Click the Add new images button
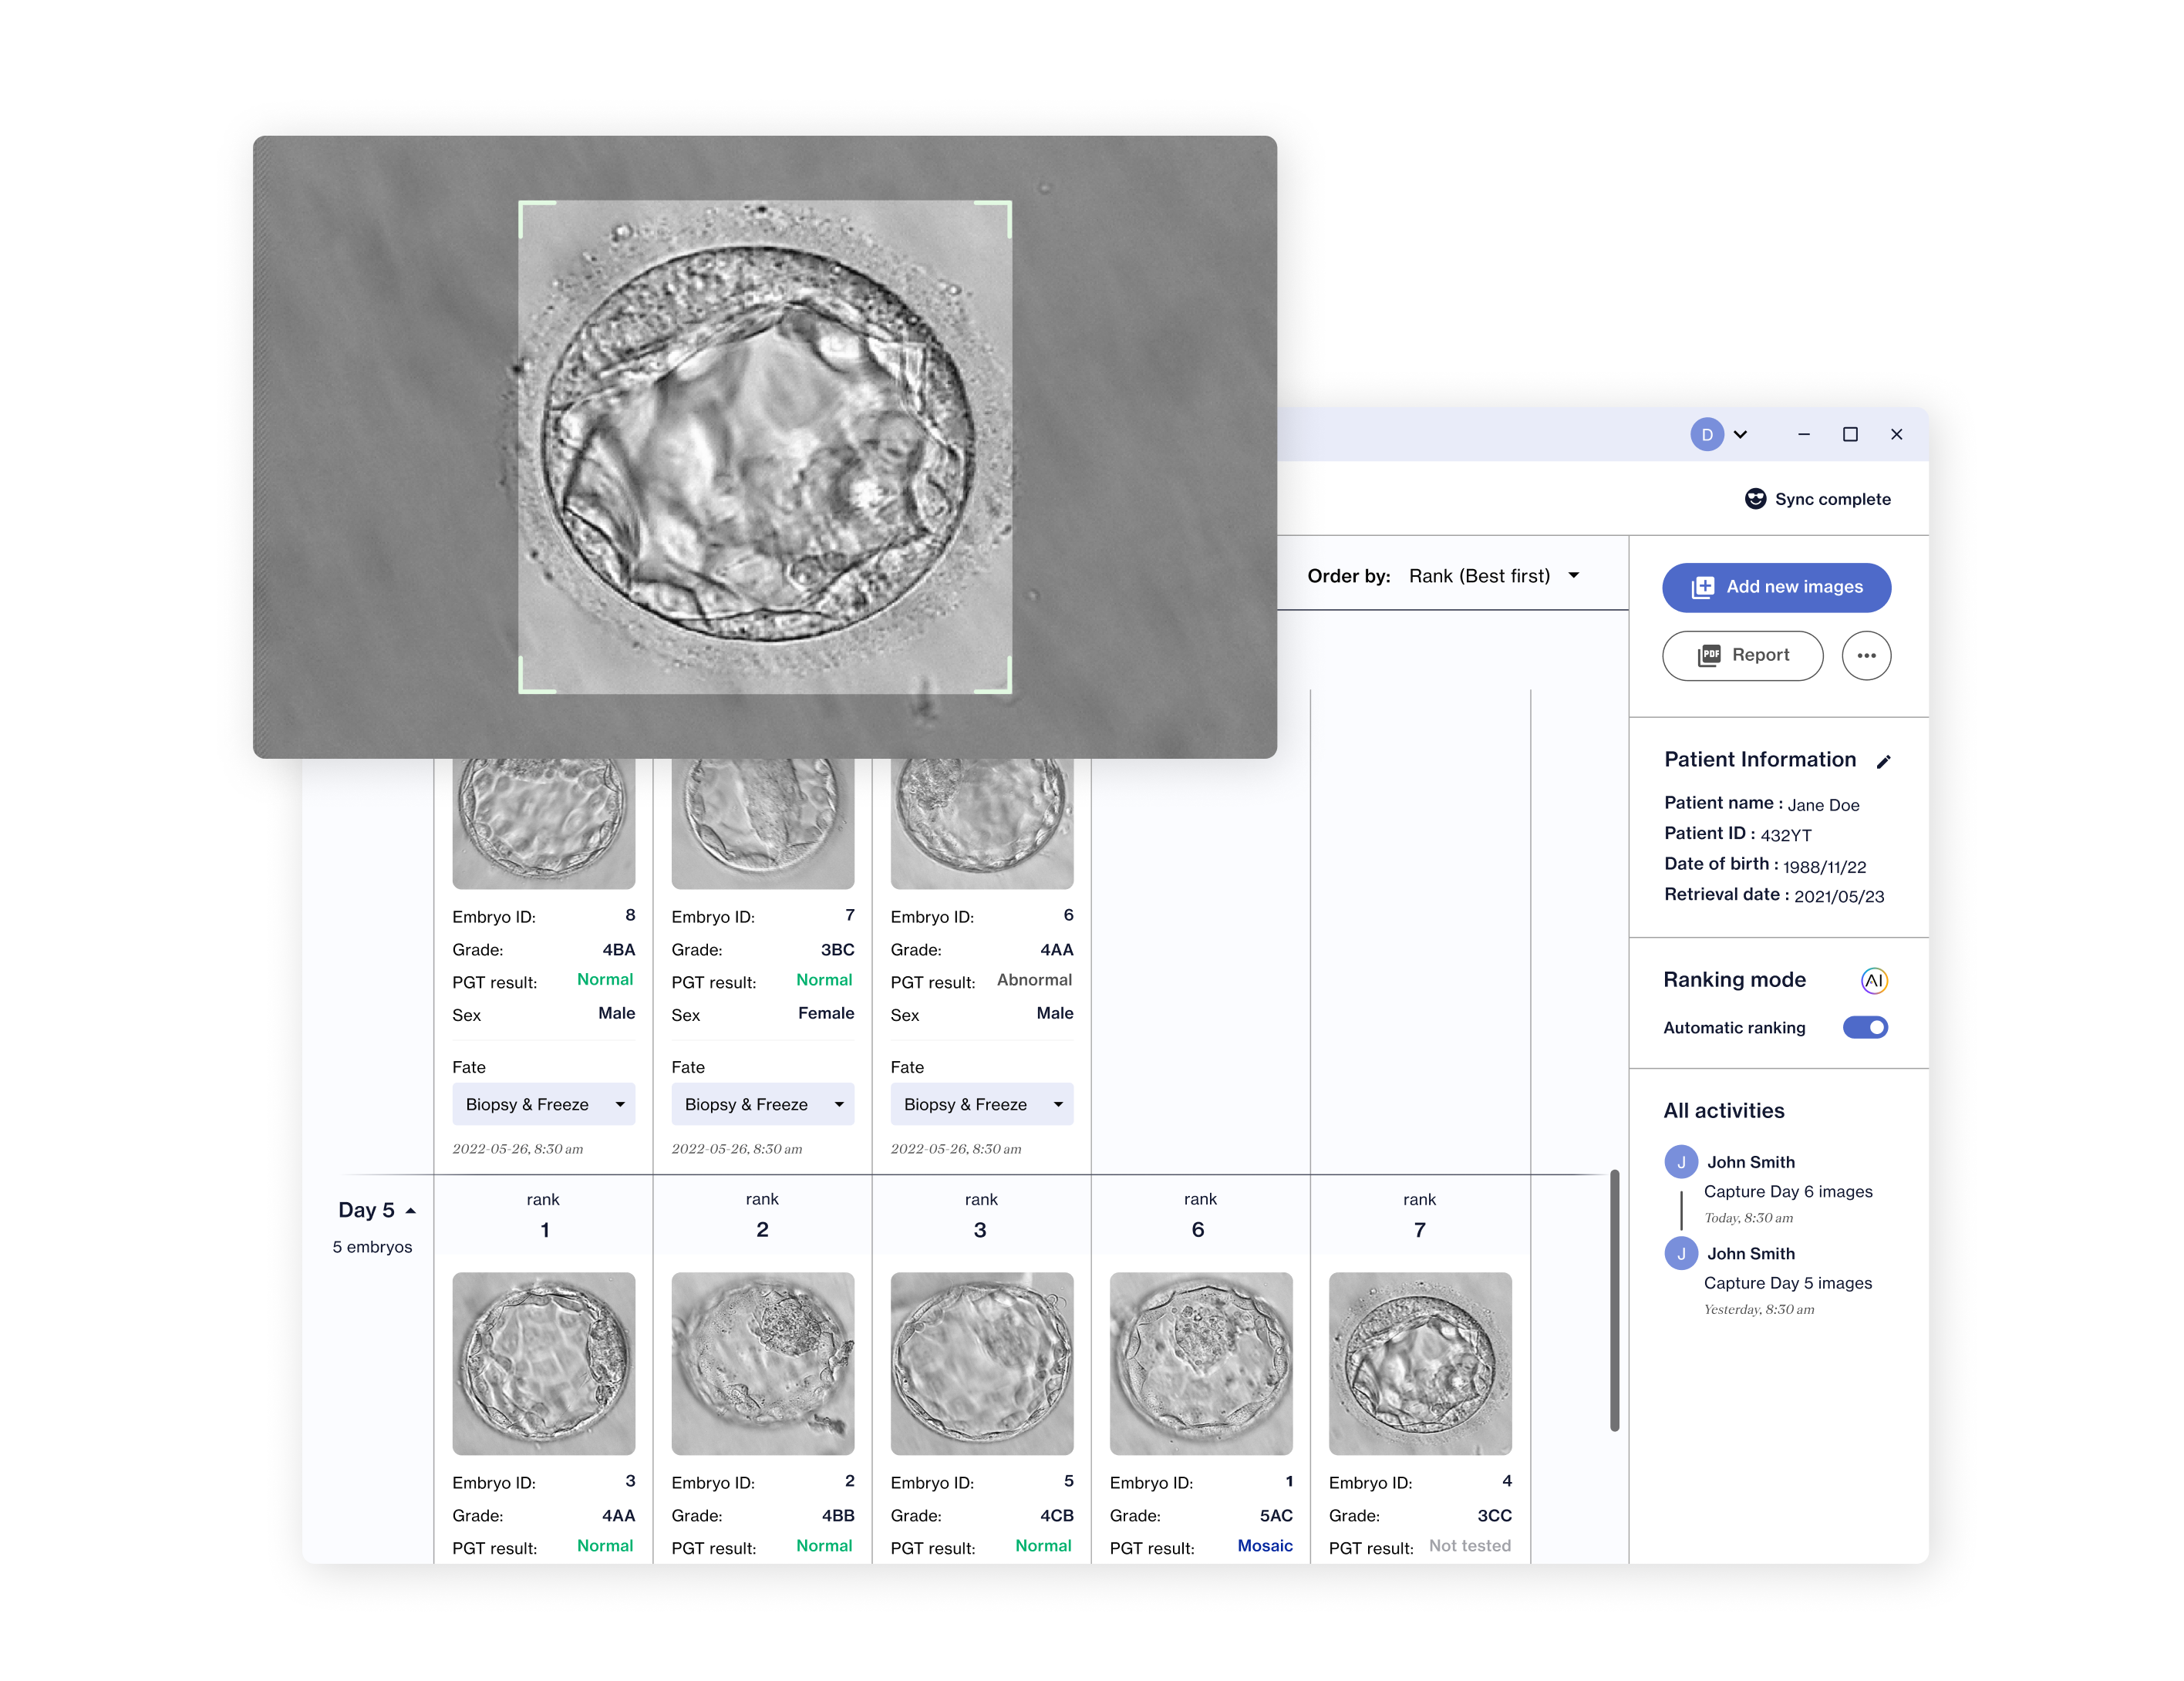Viewport: 2184px width, 1681px height. tap(1776, 587)
